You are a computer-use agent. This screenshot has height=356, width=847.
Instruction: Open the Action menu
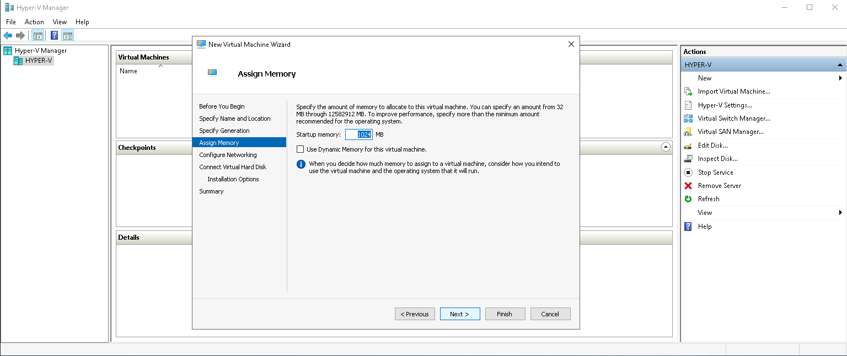34,22
